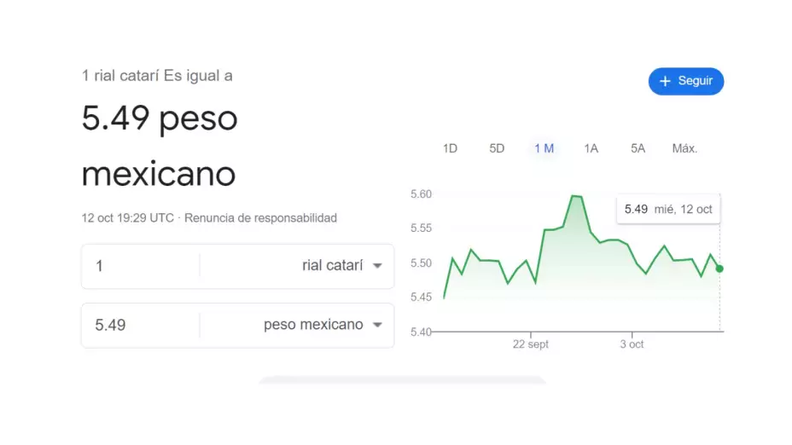Expand the peso mexicano currency dropdown arrow
The height and width of the screenshot is (445, 792).
point(377,325)
